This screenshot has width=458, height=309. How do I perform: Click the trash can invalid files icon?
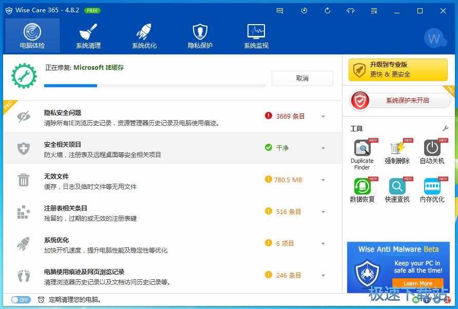click(x=24, y=180)
